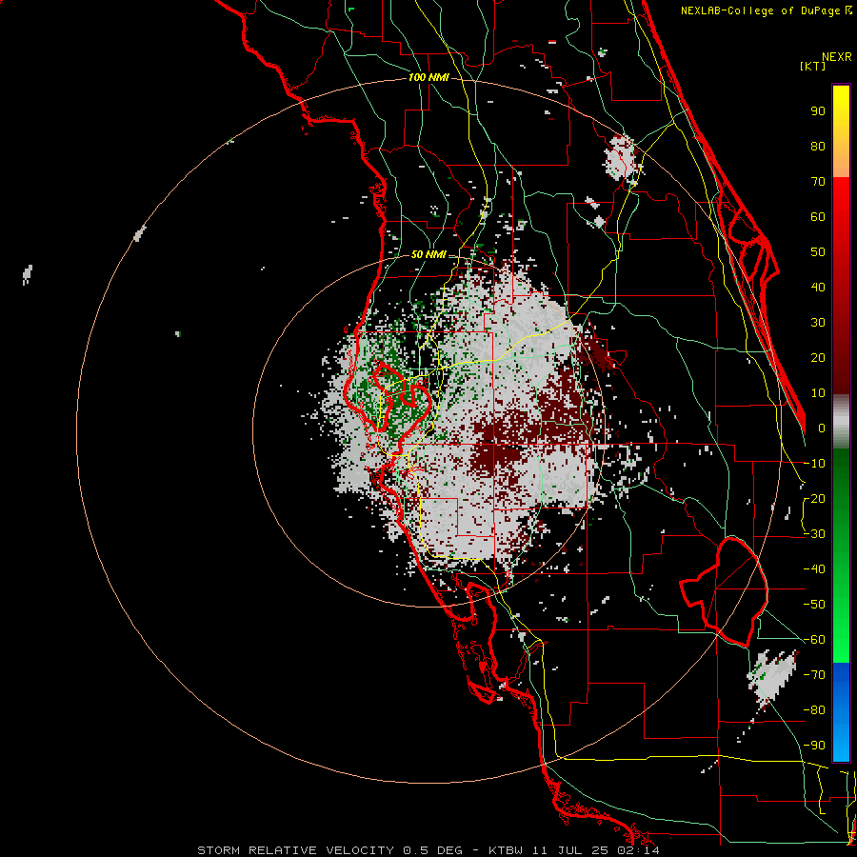
Task: Select the positive 60 knot scale label
Action: (x=818, y=216)
